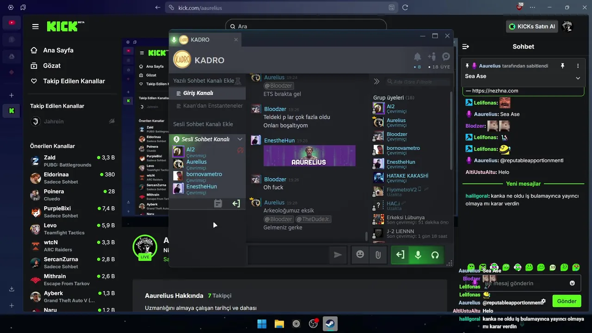The height and width of the screenshot is (333, 592).
Task: Open recommended channel PurpleBixi
Action: point(72,212)
